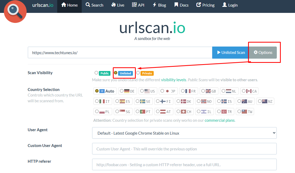Go to the Home tab
Image resolution: width=295 pixels, height=173 pixels.
[x=69, y=5]
